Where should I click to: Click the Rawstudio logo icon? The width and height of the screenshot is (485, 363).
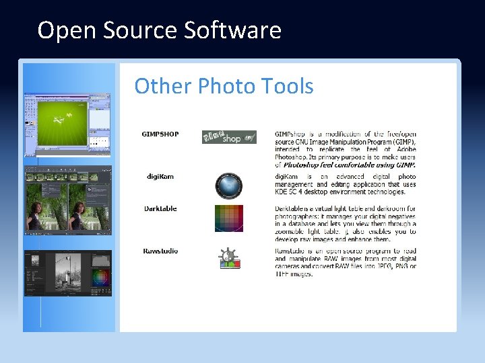[x=229, y=258]
